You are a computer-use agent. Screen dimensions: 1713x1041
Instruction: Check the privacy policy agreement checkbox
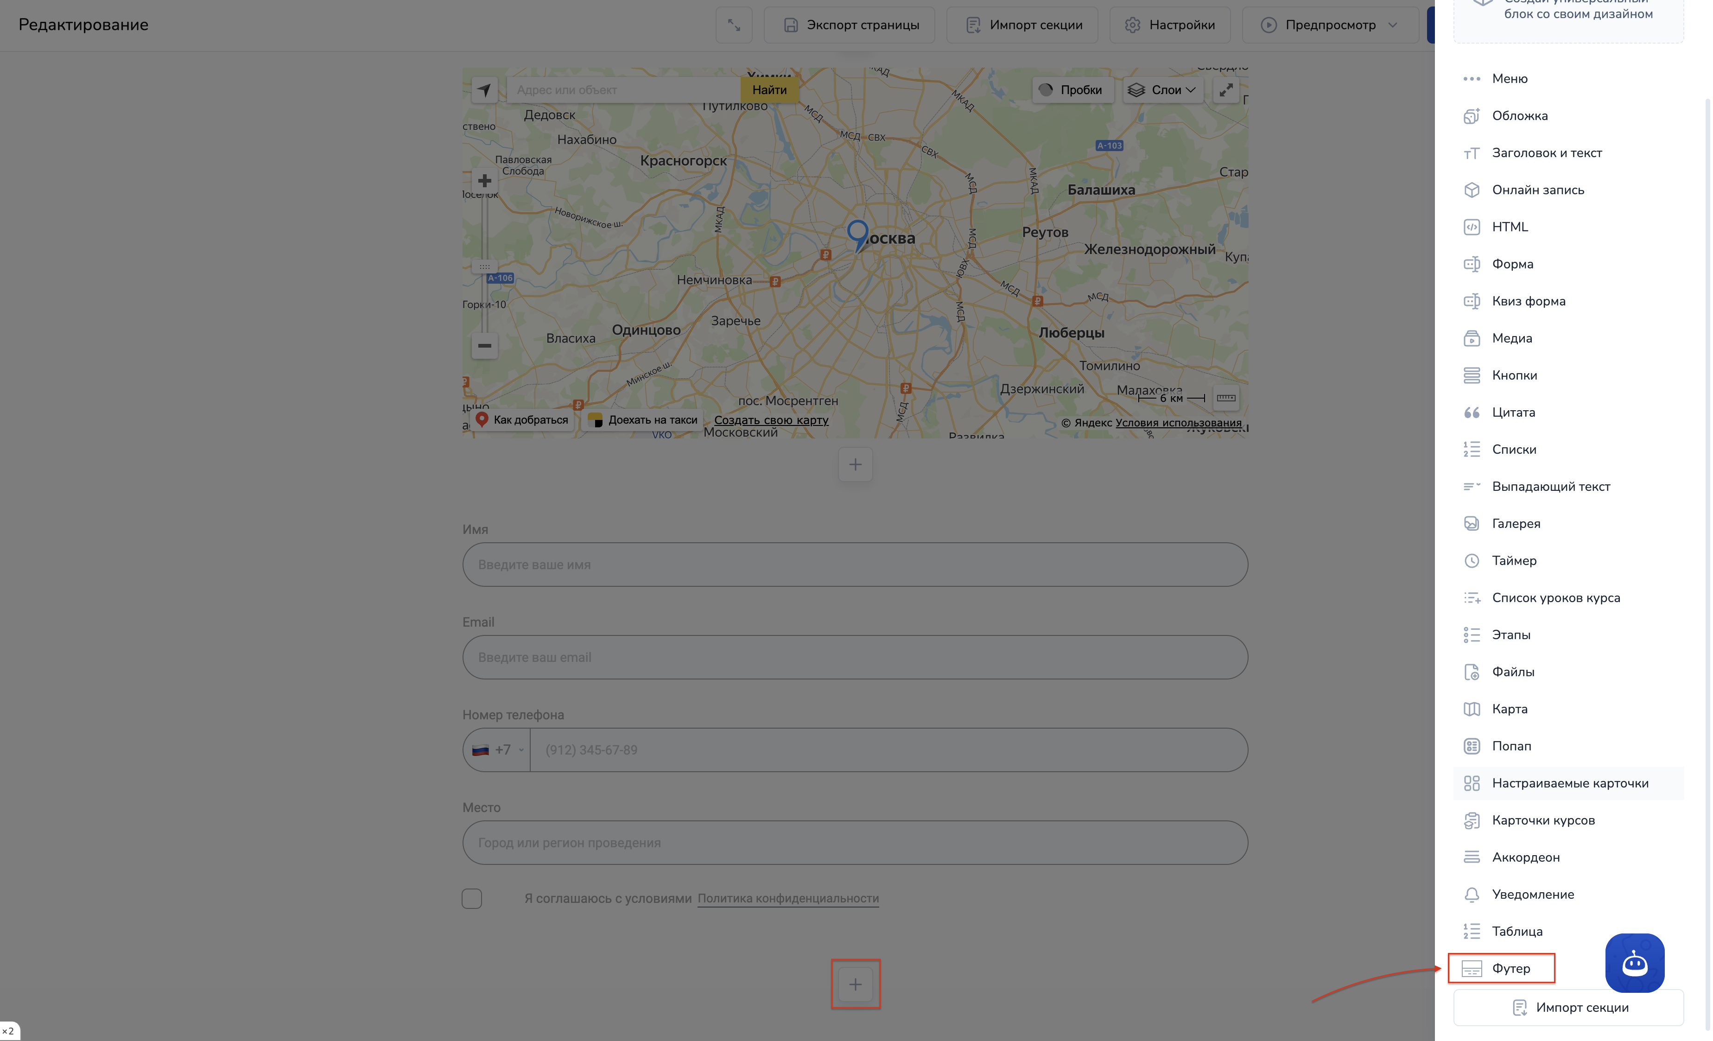472,898
